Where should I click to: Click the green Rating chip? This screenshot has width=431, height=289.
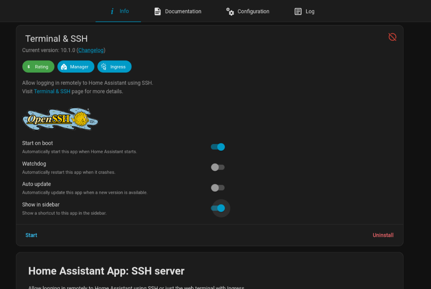click(38, 66)
